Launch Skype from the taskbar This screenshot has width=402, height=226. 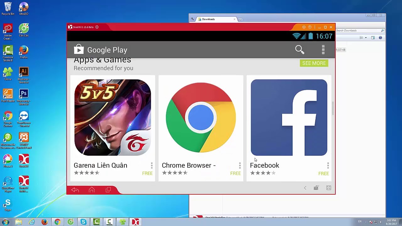[x=83, y=222]
